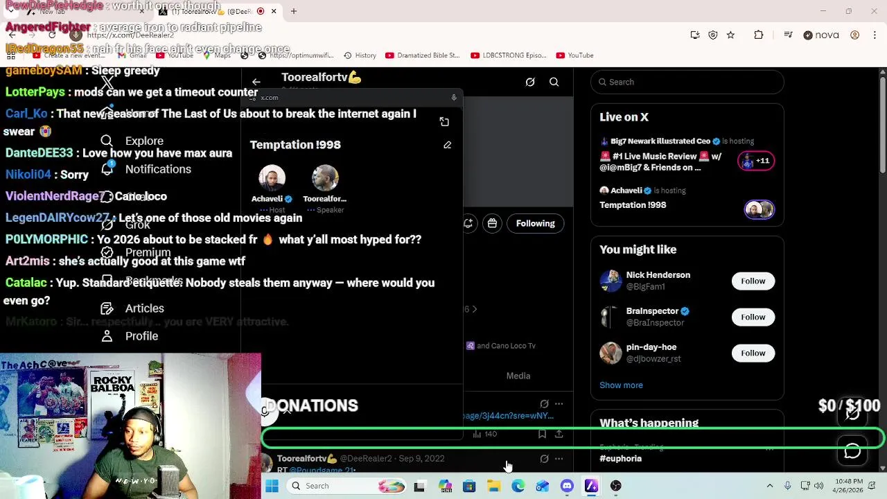Bookmark this page with the star icon
This screenshot has width=887, height=499.
pos(730,35)
